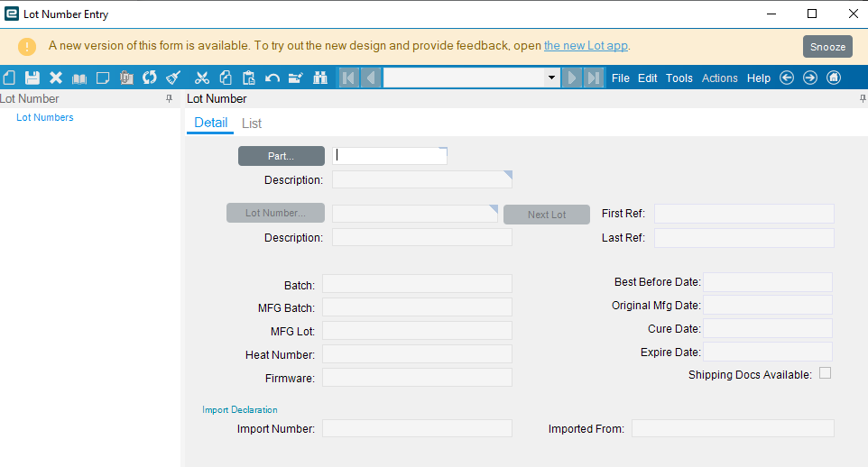
Task: Click the Lot Description field
Action: pyautogui.click(x=422, y=237)
